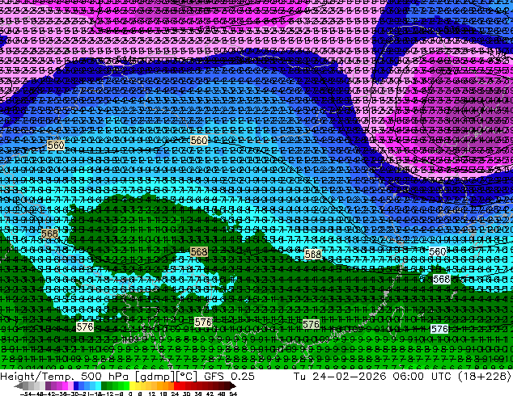Click the dark right arrow end of color bar
The height and width of the screenshot is (396, 513).
233,386
